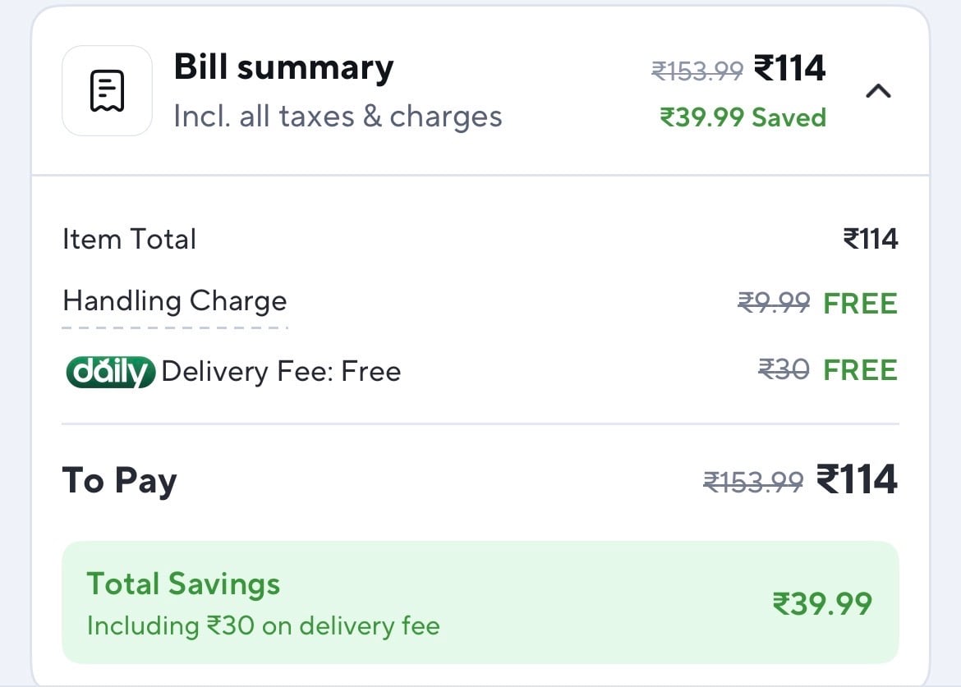Click Incl. all taxes & charges subtitle
This screenshot has height=687, width=961.
pos(338,117)
